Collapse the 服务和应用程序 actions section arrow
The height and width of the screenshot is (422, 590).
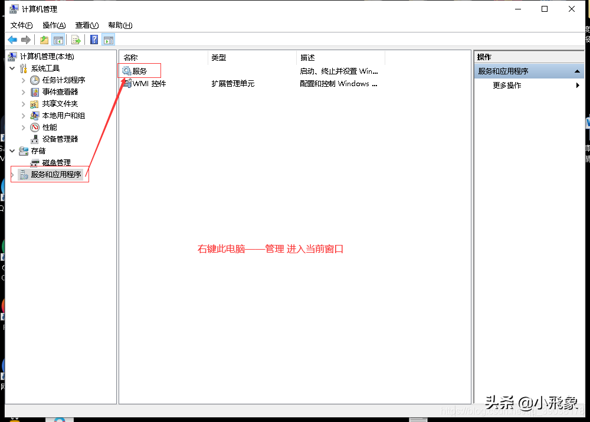pyautogui.click(x=577, y=71)
